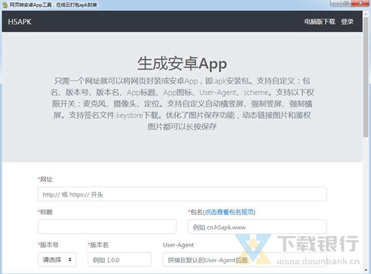
Task: Click the H5APK brand logo
Action: point(19,21)
